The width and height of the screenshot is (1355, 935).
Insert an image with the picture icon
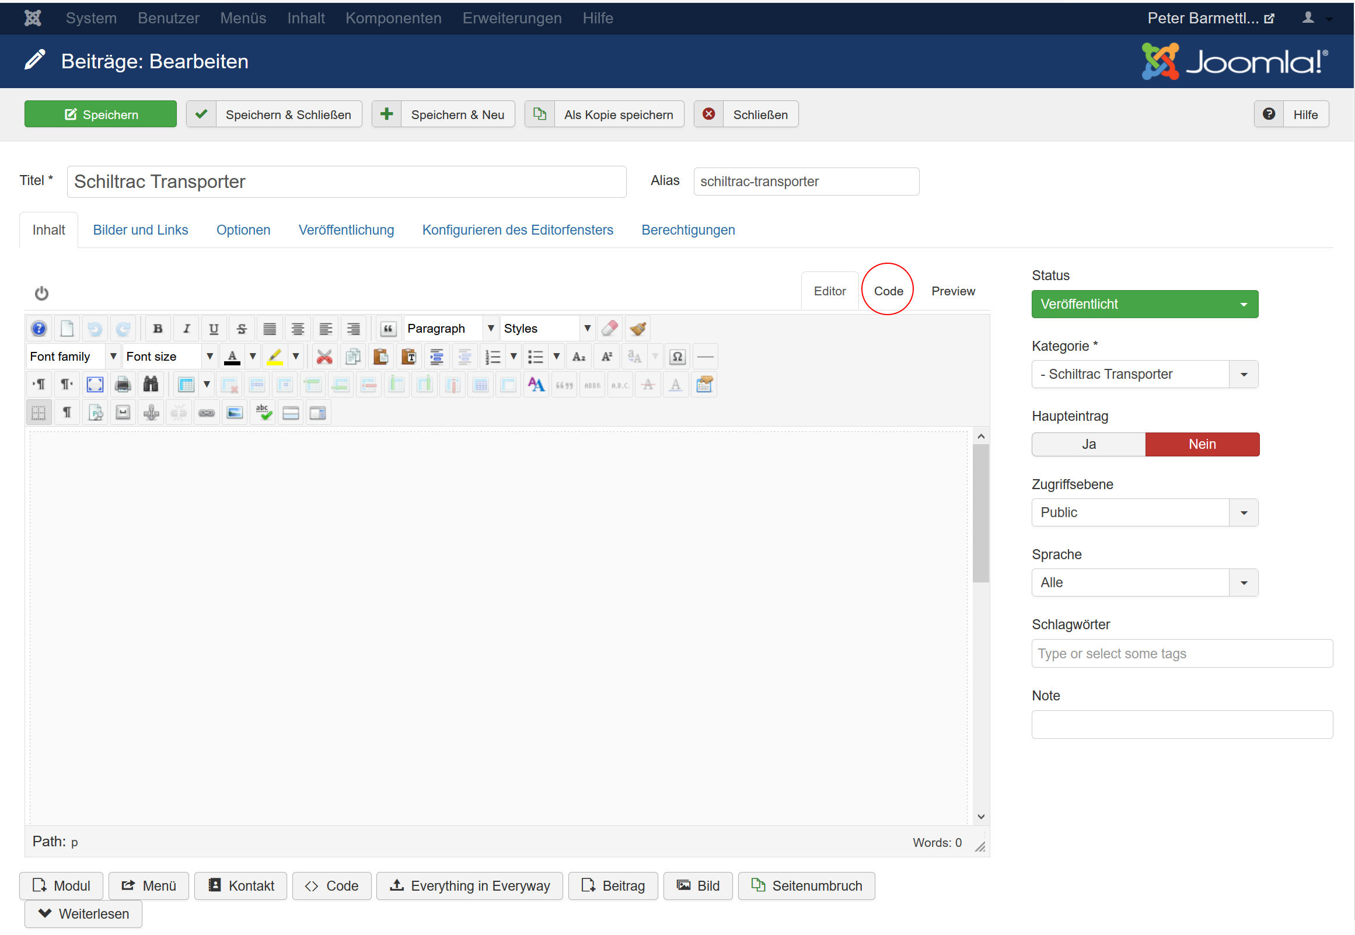[x=235, y=413]
